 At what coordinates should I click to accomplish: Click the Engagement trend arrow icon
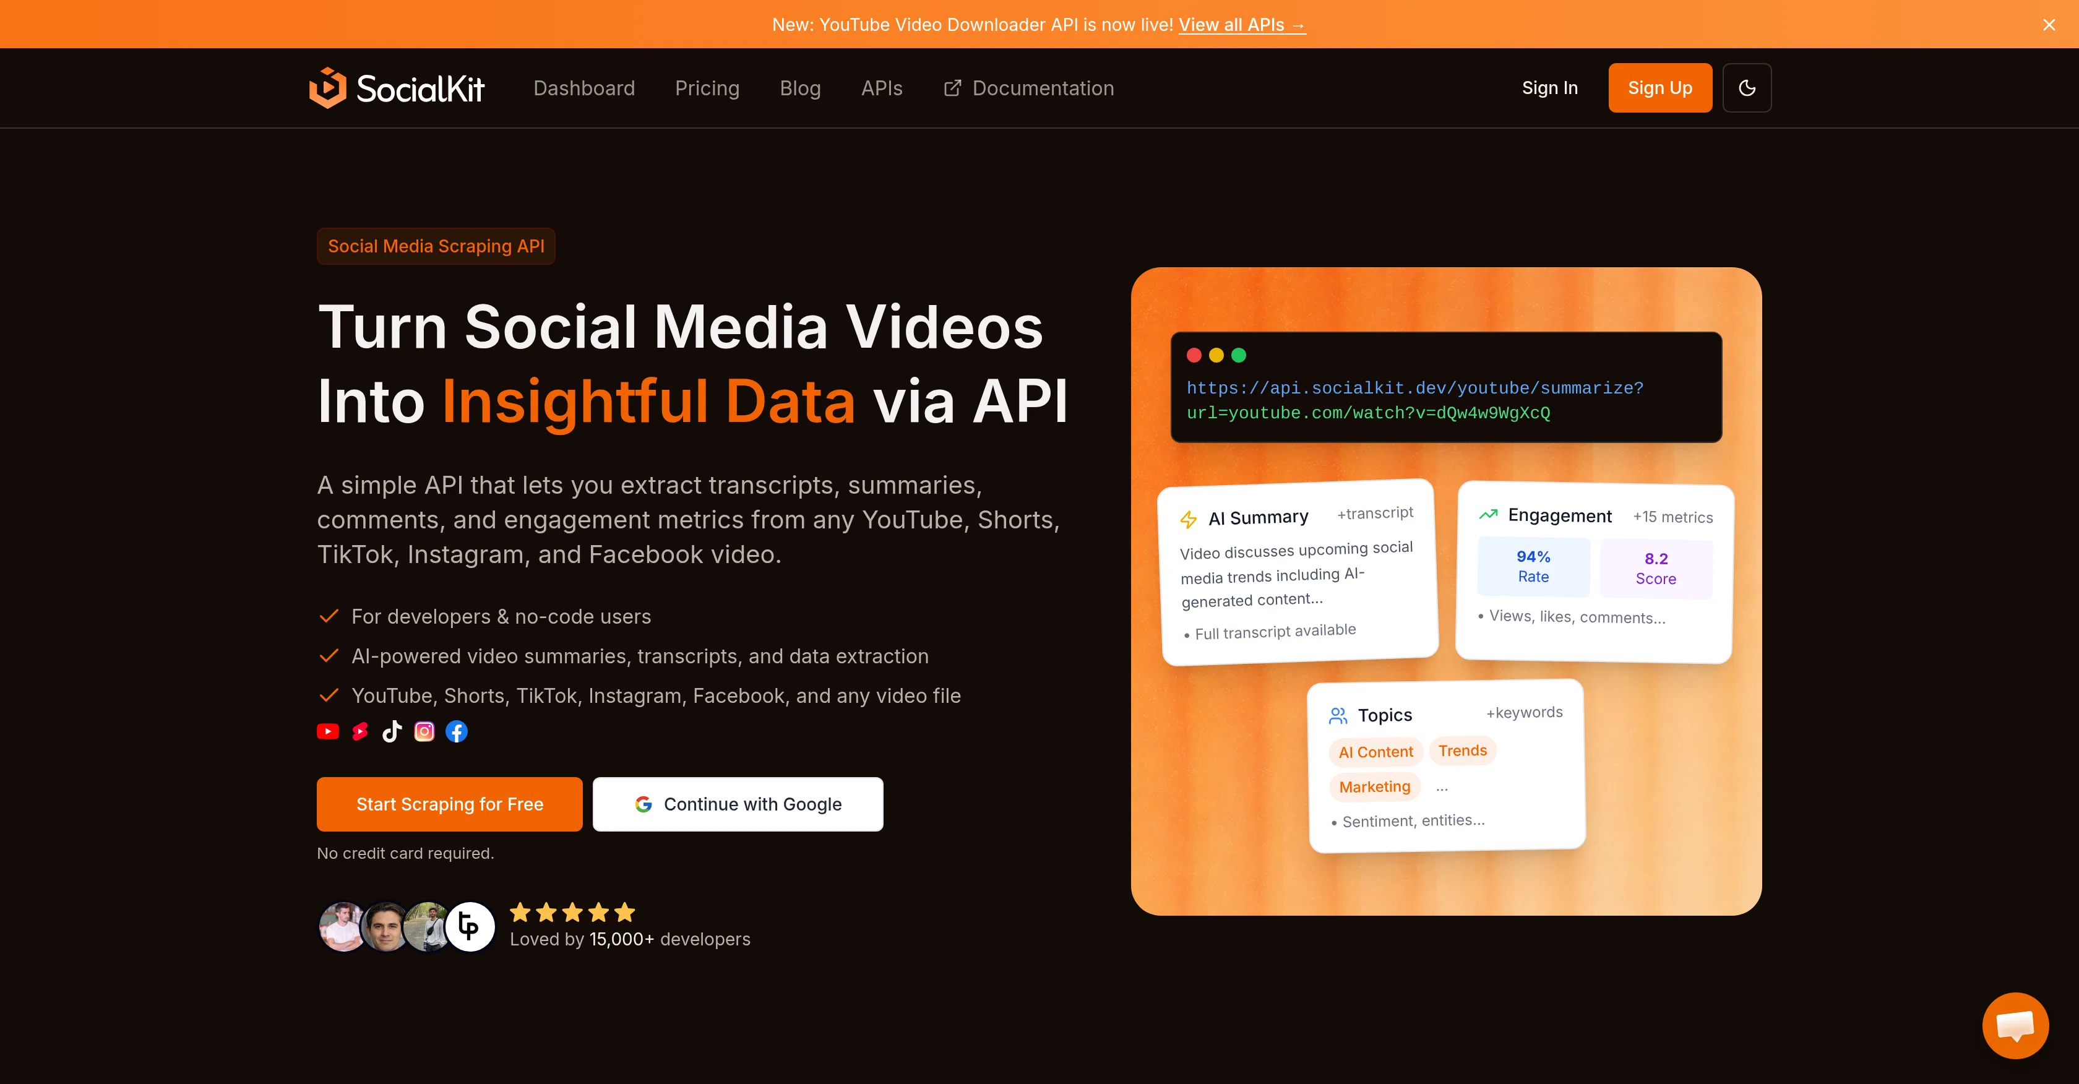pos(1487,514)
